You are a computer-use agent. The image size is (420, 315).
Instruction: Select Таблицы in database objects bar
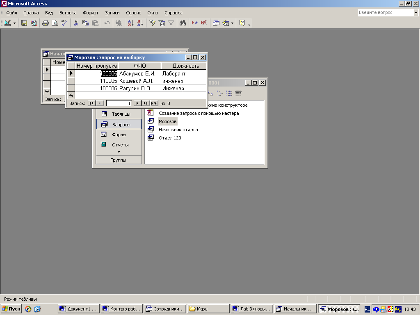tap(119, 114)
